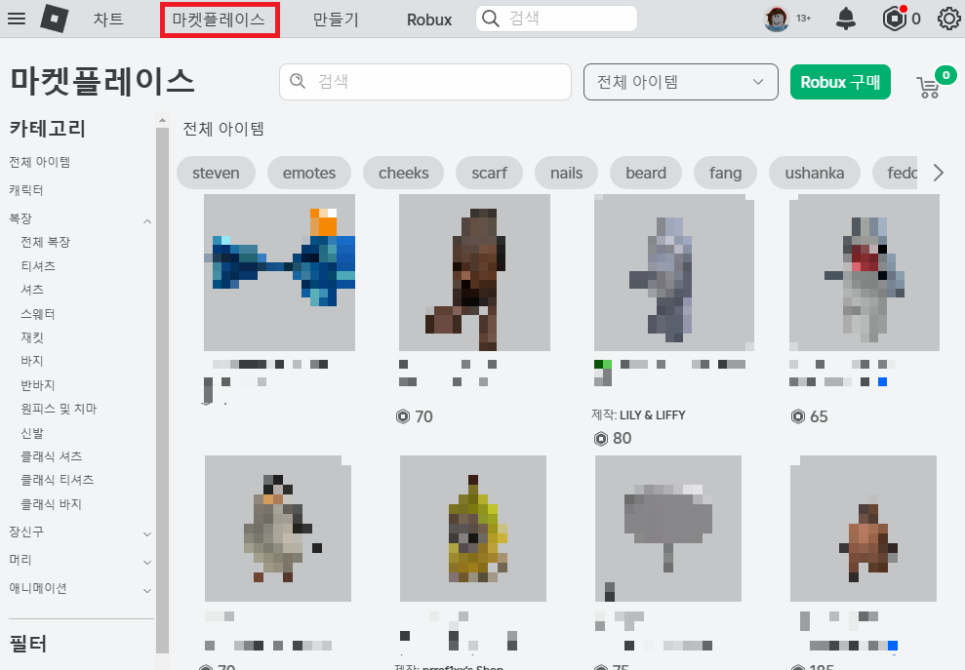Open the 전체 아이템 dropdown
Viewport: 965px width, 670px height.
click(681, 81)
